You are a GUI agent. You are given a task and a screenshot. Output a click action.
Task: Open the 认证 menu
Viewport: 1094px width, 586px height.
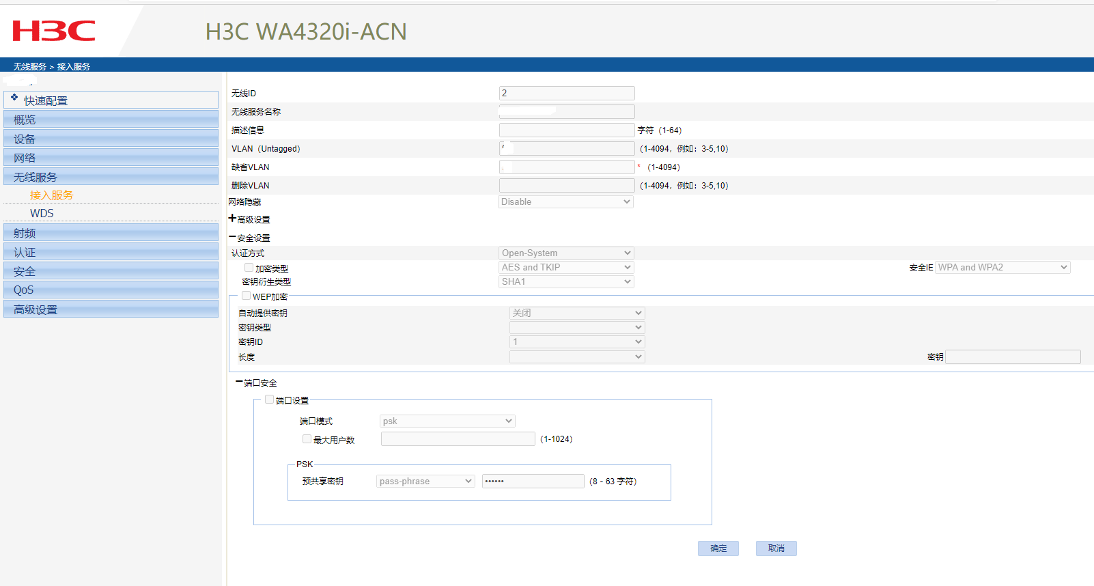point(111,252)
